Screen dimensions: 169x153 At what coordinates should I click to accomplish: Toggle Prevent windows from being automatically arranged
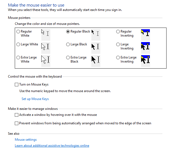pyautogui.click(x=17, y=123)
